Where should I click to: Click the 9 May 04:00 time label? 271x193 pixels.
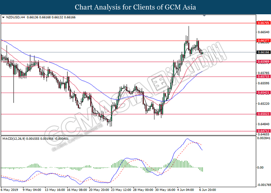(32, 190)
